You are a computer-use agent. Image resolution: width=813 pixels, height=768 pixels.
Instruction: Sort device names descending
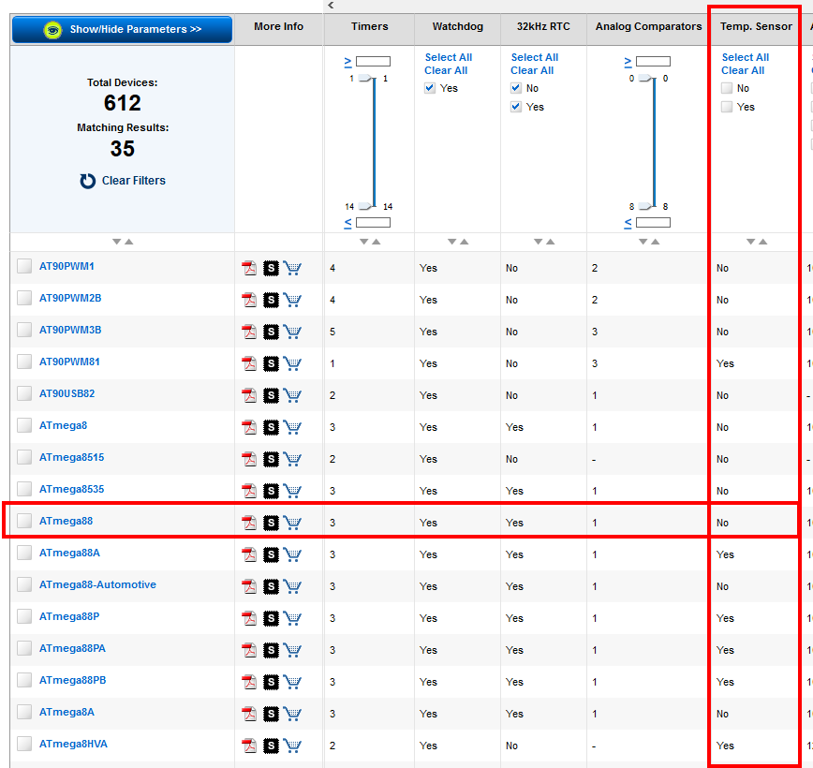[x=117, y=242]
